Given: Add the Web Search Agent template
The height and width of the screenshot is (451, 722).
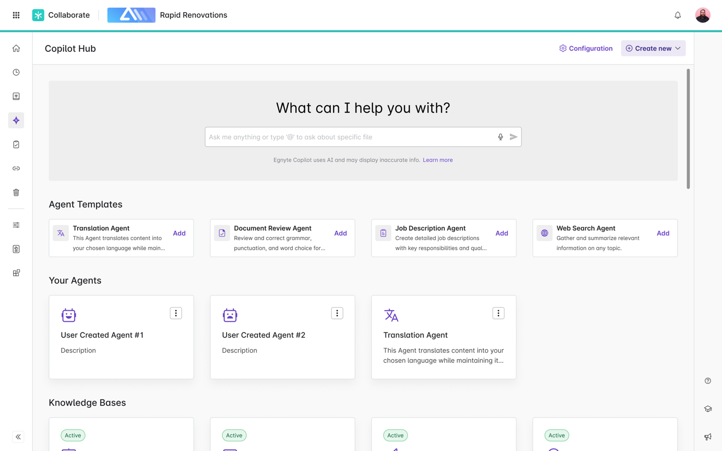Looking at the screenshot, I should pos(662,233).
